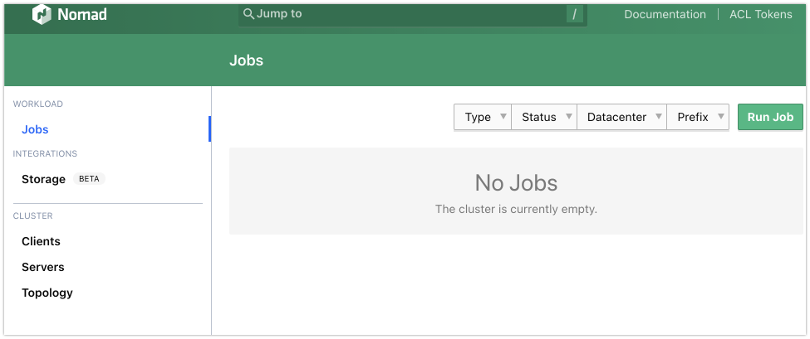Open the Prefix filter dropdown
The width and height of the screenshot is (810, 339).
pyautogui.click(x=697, y=117)
